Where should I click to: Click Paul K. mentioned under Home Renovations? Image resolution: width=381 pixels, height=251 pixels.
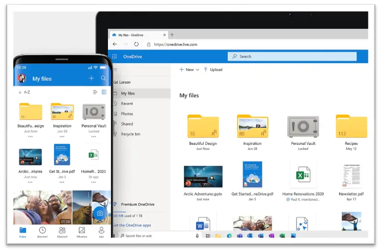click(303, 200)
